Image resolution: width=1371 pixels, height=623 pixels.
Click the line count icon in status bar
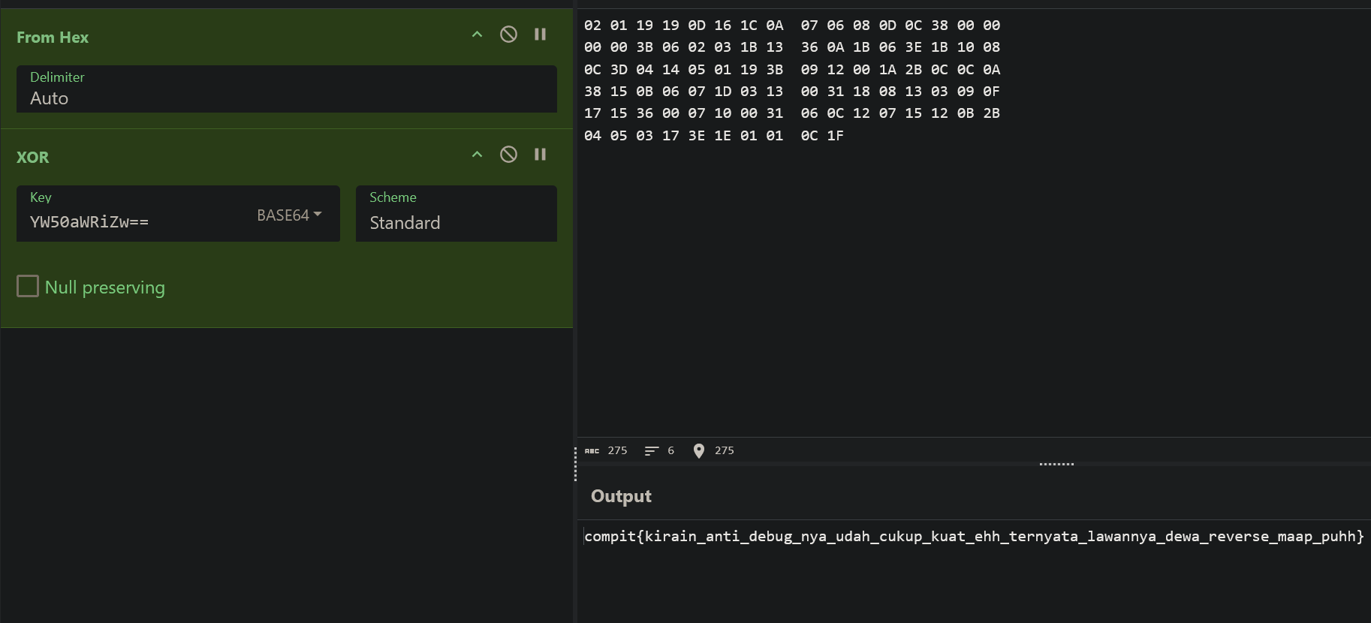point(651,451)
